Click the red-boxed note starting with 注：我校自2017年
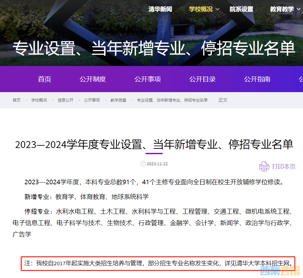The width and height of the screenshot is (303, 278). 158,263
